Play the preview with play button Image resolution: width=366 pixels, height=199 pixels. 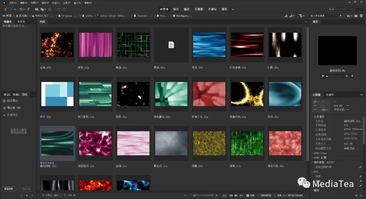[x=323, y=76]
